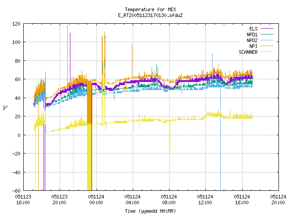Click the SCANNER legend label
This screenshot has width=287, height=215.
tap(248, 52)
